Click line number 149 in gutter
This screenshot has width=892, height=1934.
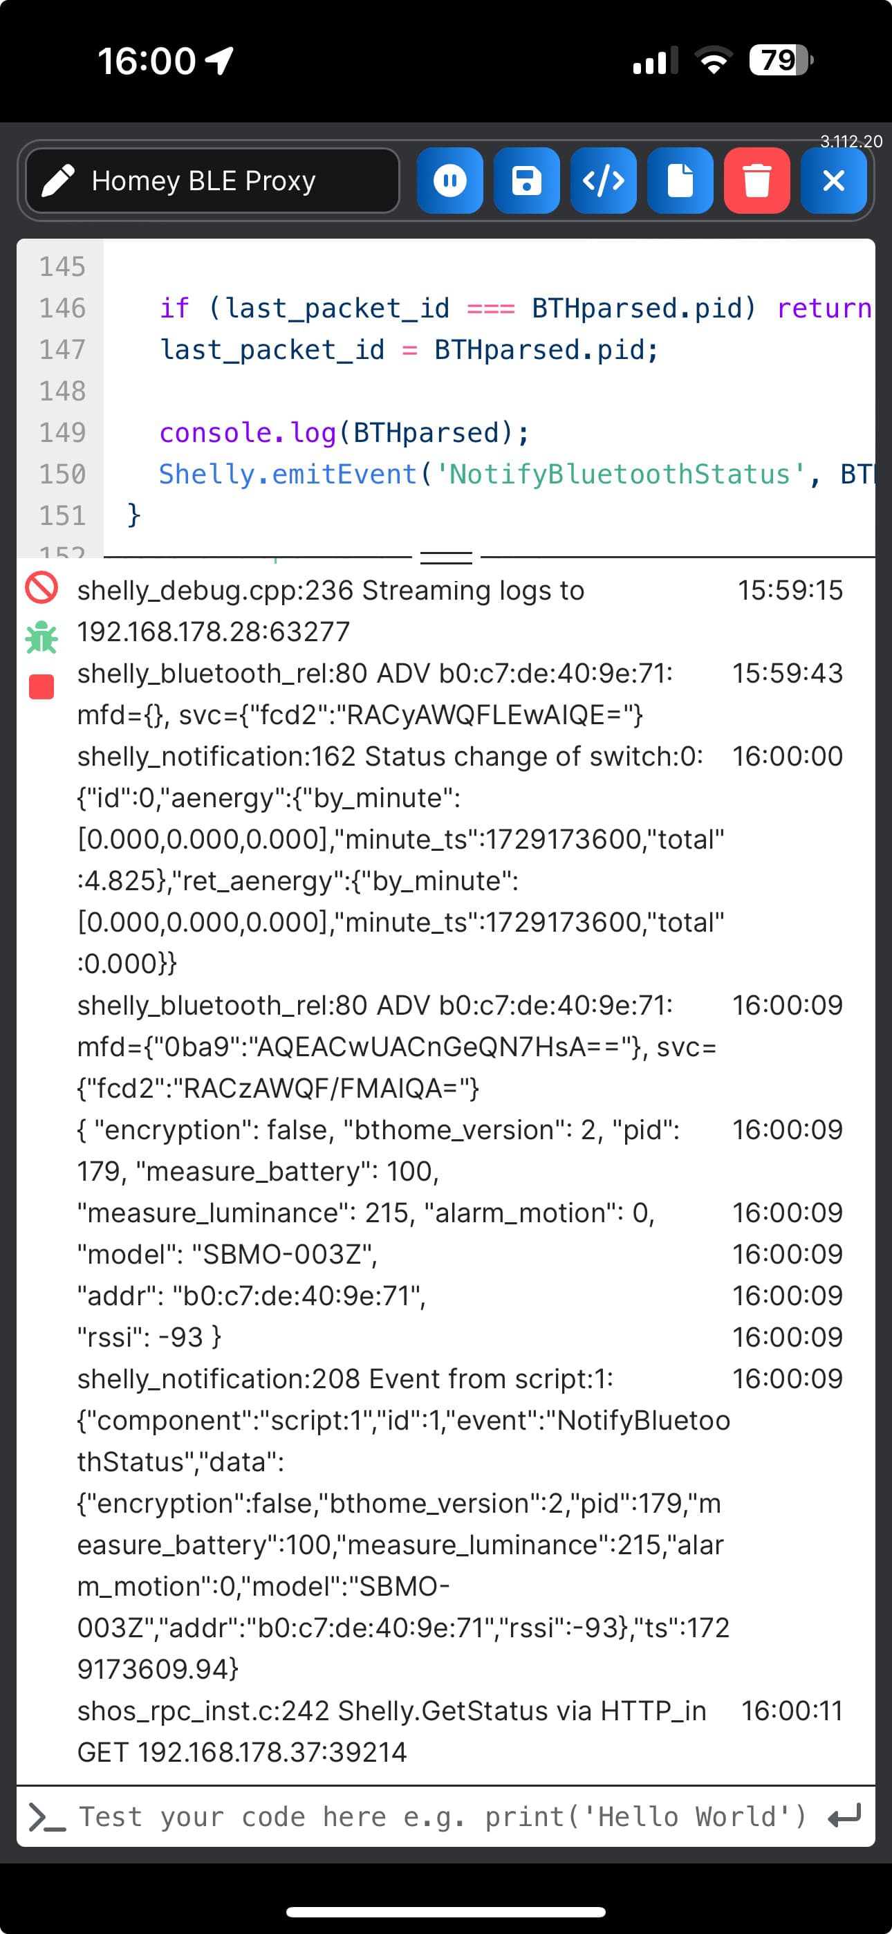[62, 432]
